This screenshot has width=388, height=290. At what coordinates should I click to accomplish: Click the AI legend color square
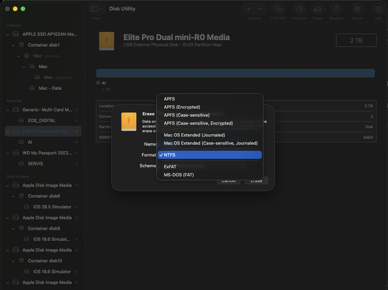[98, 83]
